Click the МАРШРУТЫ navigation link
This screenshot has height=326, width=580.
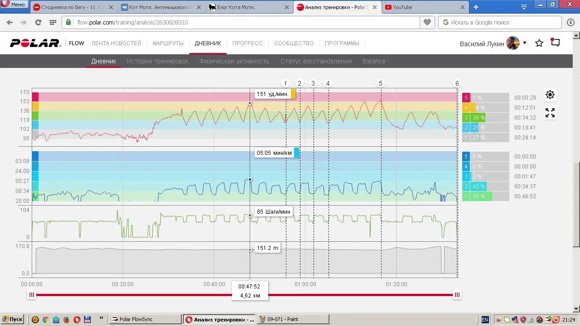[x=168, y=43]
